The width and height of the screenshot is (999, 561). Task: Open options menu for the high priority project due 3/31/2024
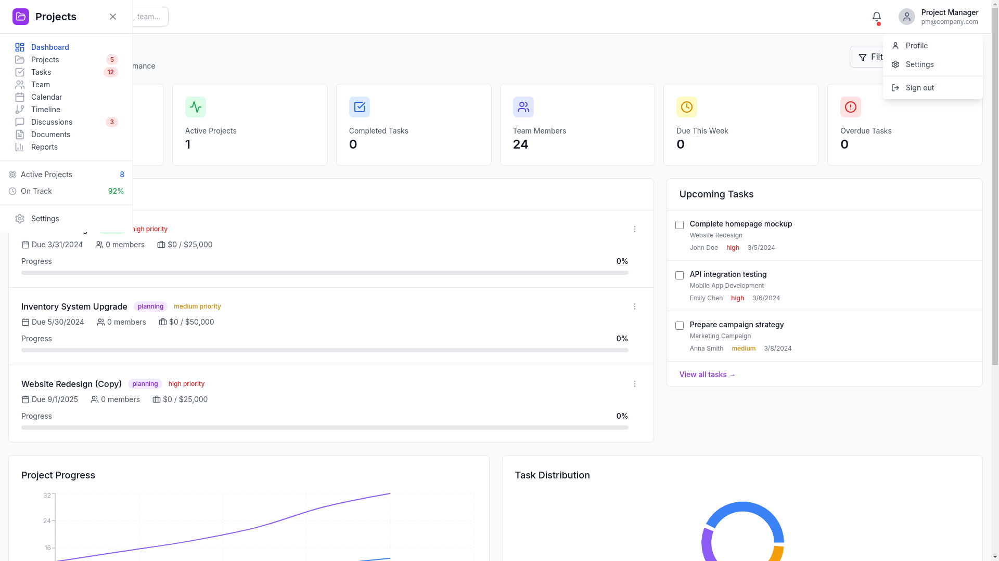[x=635, y=229]
